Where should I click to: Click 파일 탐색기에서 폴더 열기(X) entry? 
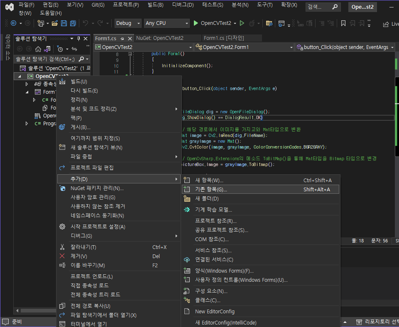(x=119, y=315)
